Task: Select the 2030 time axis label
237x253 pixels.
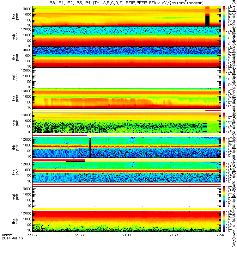Action: [80, 235]
